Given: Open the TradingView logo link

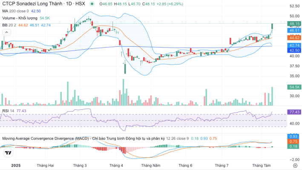Looking at the screenshot, I should pos(8,153).
